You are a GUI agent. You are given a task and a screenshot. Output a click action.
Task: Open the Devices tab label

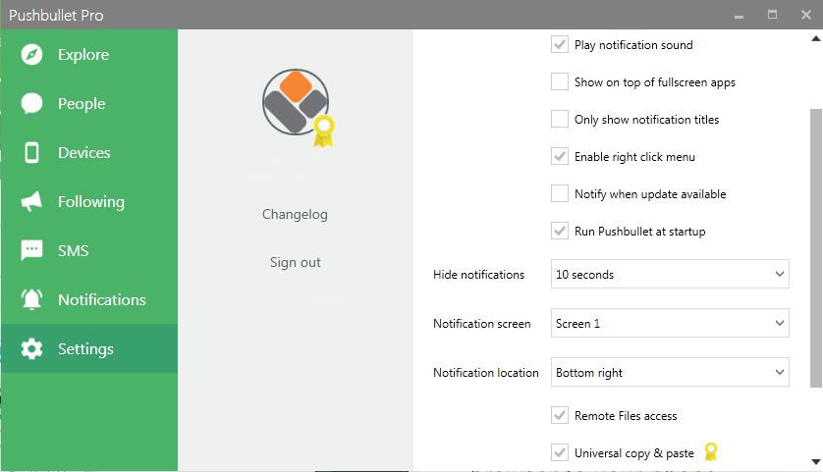pos(84,153)
